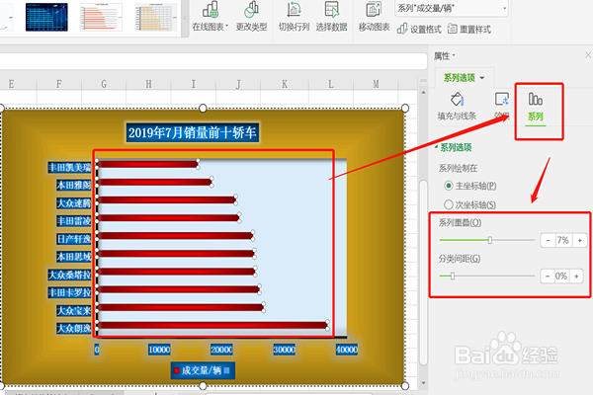Switch to the 效果 effects tab
Image resolution: width=593 pixels, height=395 pixels.
tap(502, 107)
